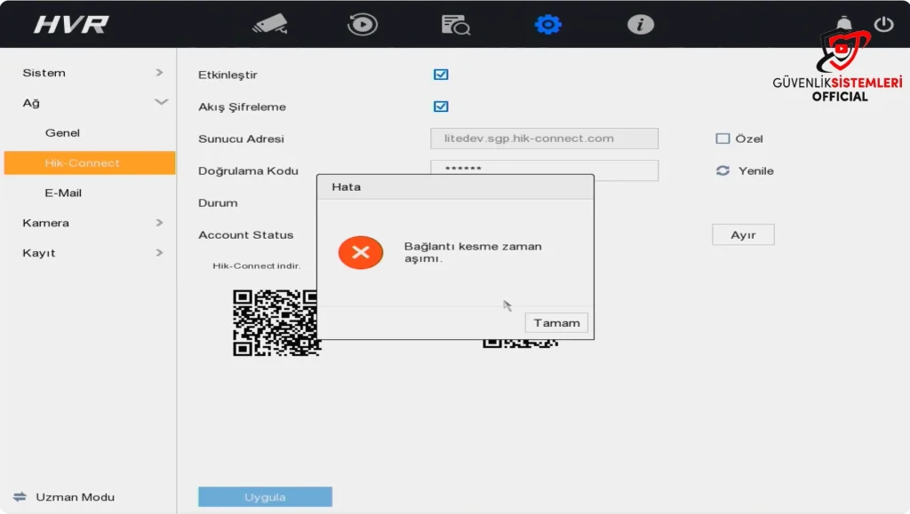
Task: Select Genel in the sidebar
Action: click(62, 133)
